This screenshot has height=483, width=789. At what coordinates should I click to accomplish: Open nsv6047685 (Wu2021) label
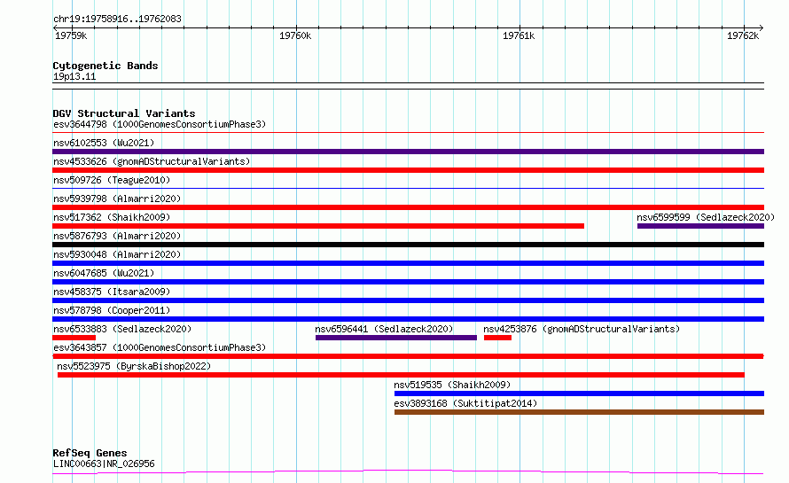click(x=104, y=273)
